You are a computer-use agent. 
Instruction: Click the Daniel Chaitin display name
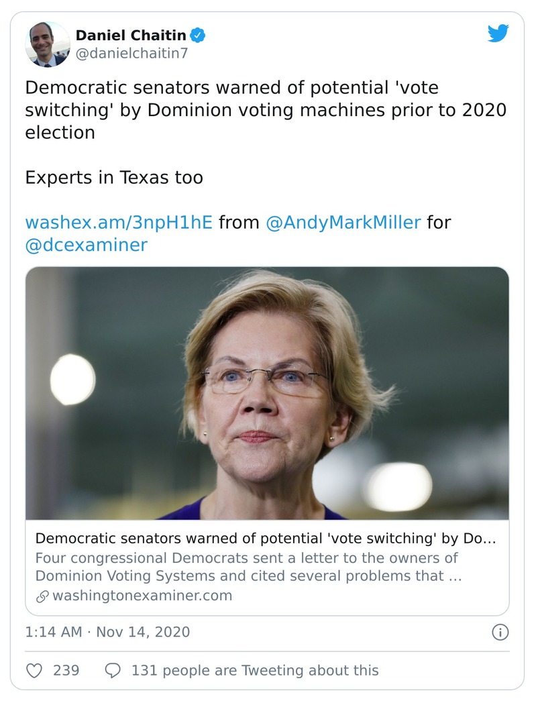click(130, 35)
